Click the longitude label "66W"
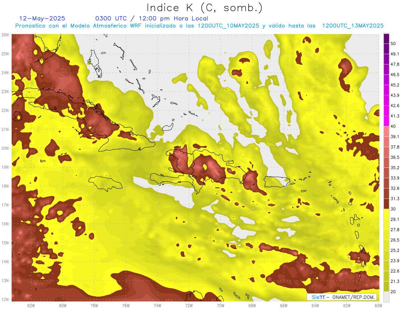 pyautogui.click(x=284, y=306)
